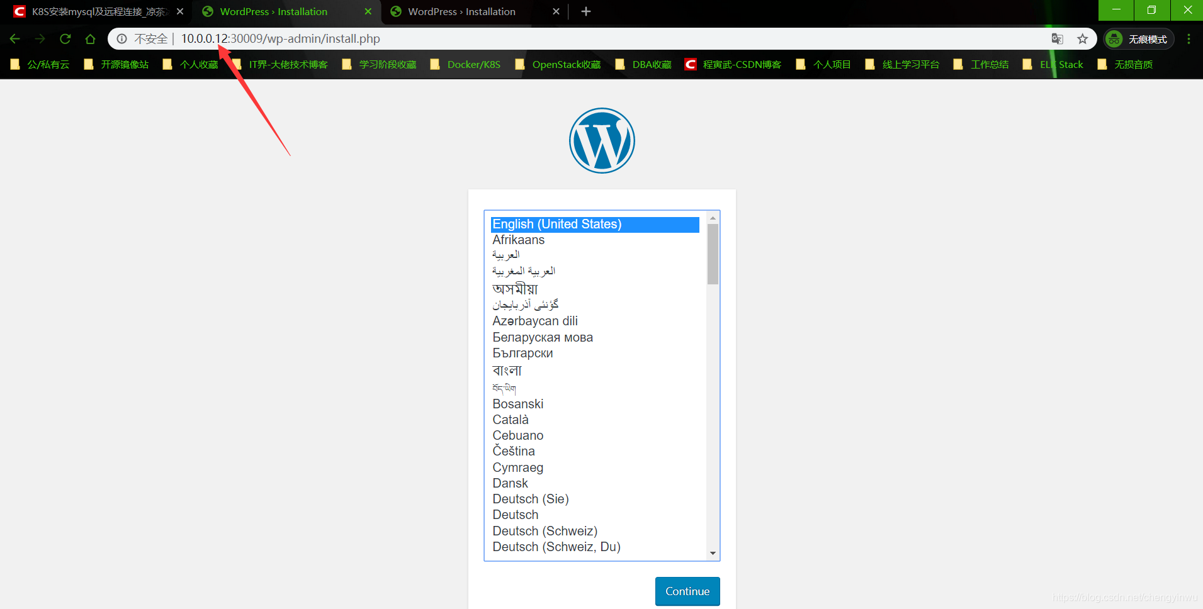Open the translate page icon
The width and height of the screenshot is (1203, 609).
(1058, 39)
